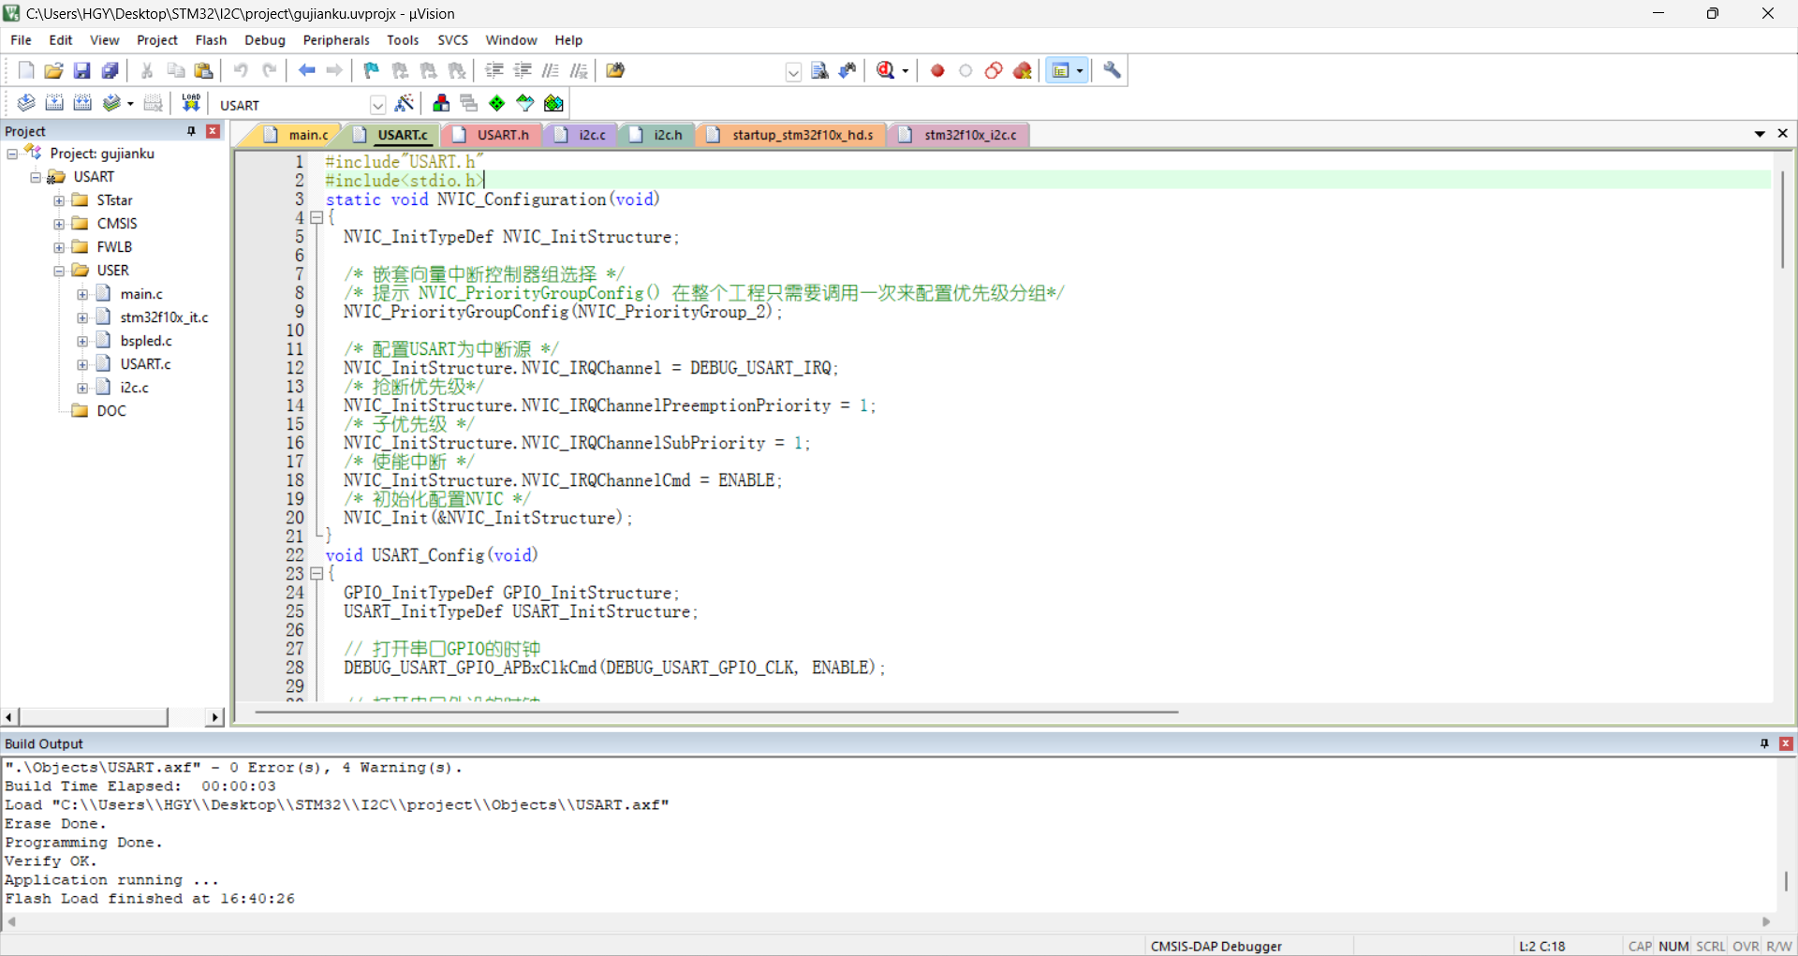Open Options for Target wand icon

405,103
